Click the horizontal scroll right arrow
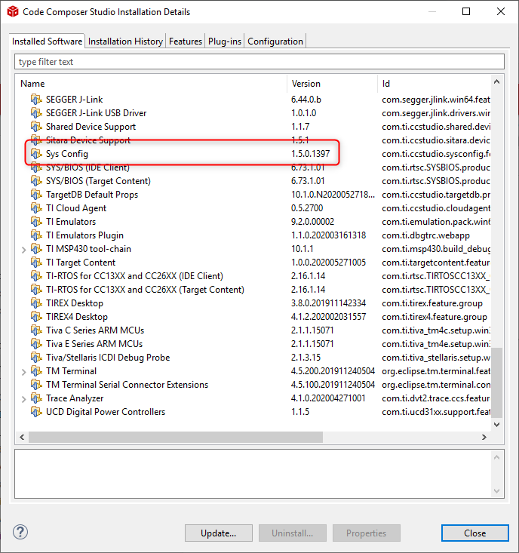Viewport: 519px width, 553px height. (484, 438)
